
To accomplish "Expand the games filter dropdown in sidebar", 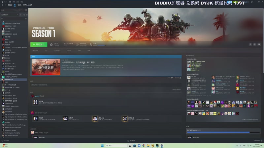I will tap(10, 15).
